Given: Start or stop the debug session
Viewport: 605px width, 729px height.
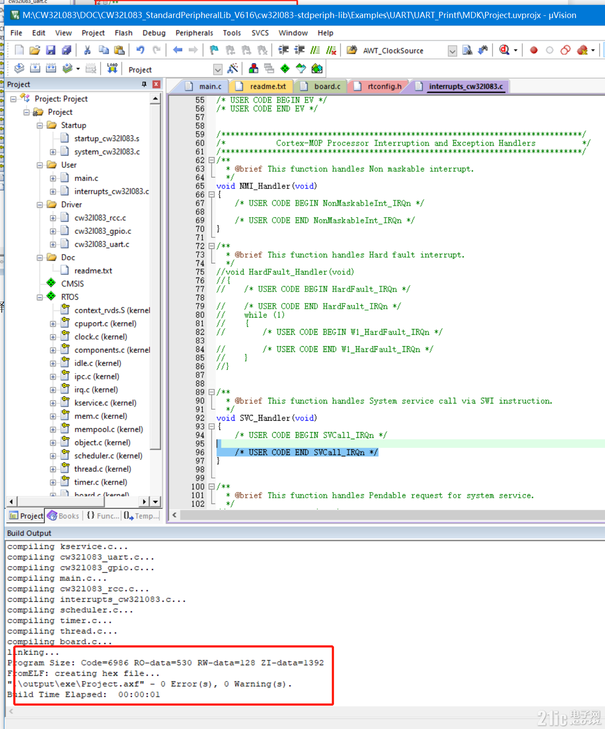Looking at the screenshot, I should click(x=505, y=50).
